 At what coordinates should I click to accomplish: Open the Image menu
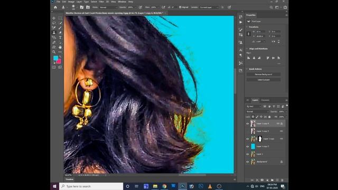71,2
